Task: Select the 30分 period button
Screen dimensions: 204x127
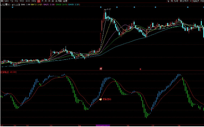Action: tap(28, 1)
